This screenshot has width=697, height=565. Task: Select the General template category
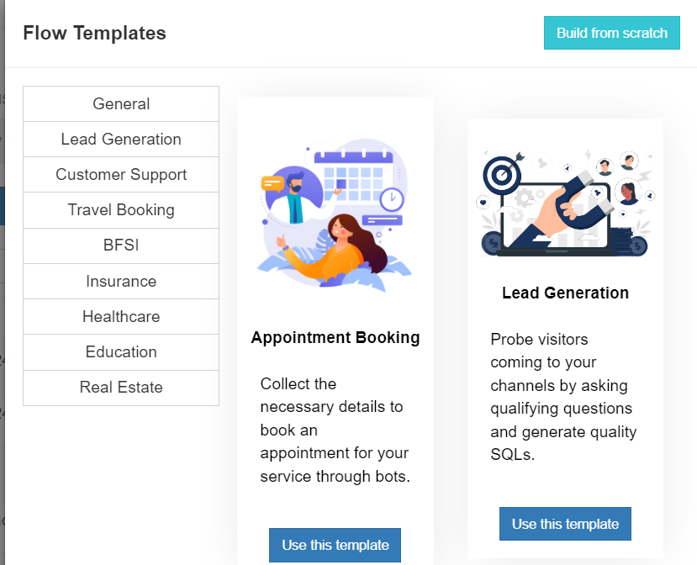tap(120, 103)
